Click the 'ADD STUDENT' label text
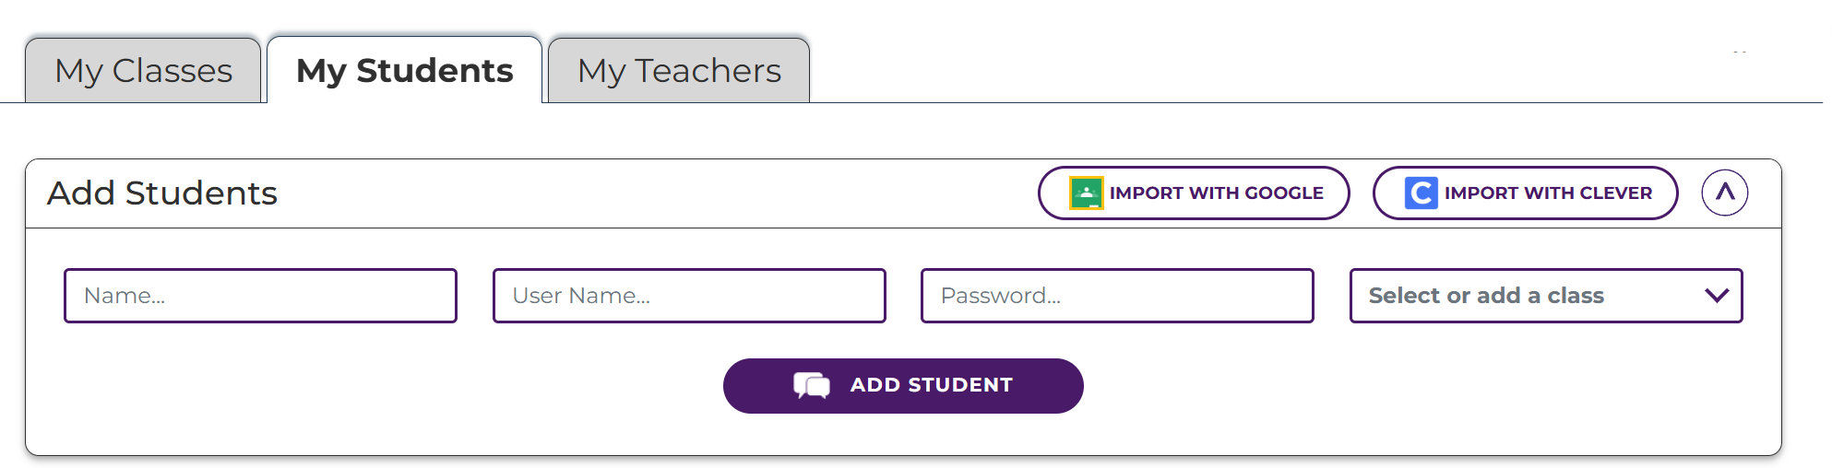The width and height of the screenshot is (1832, 468). click(931, 385)
